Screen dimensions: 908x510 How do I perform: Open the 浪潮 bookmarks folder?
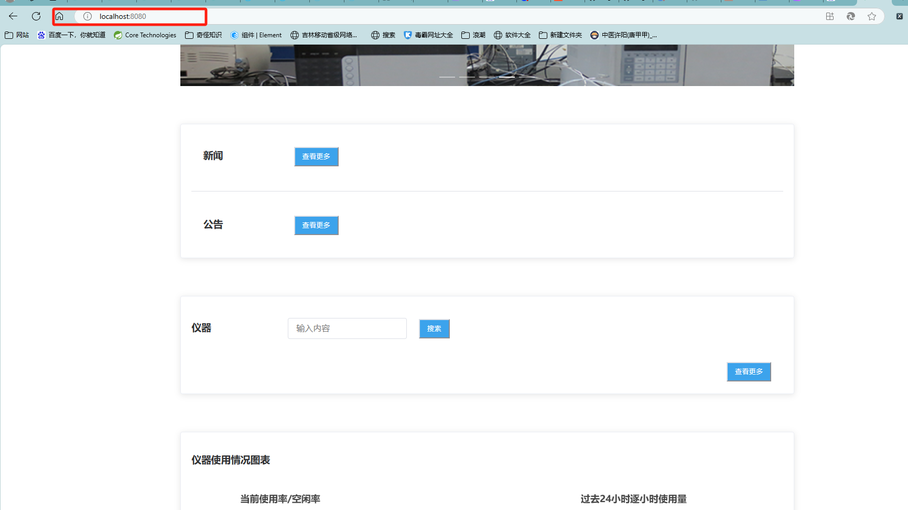click(x=473, y=35)
